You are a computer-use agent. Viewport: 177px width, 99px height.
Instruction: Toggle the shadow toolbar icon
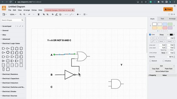(x=60, y=14)
